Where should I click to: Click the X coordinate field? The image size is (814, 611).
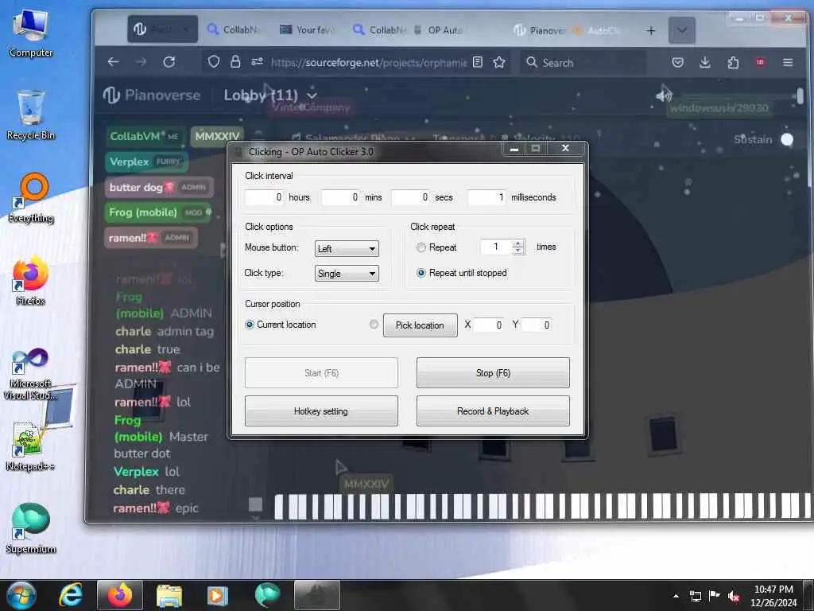tap(489, 325)
